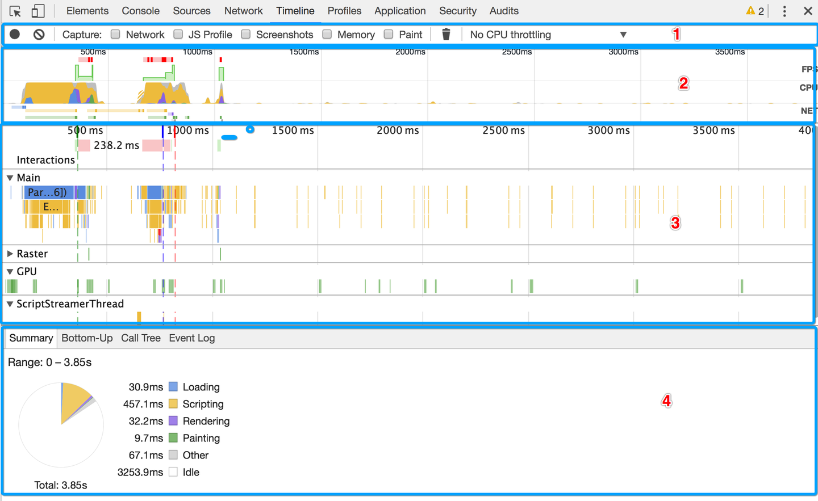This screenshot has width=818, height=501.
Task: Enable Memory capture
Action: (327, 34)
